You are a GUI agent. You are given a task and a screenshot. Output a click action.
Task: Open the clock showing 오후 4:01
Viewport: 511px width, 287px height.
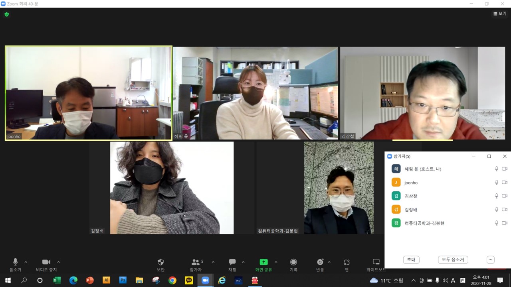(481, 280)
